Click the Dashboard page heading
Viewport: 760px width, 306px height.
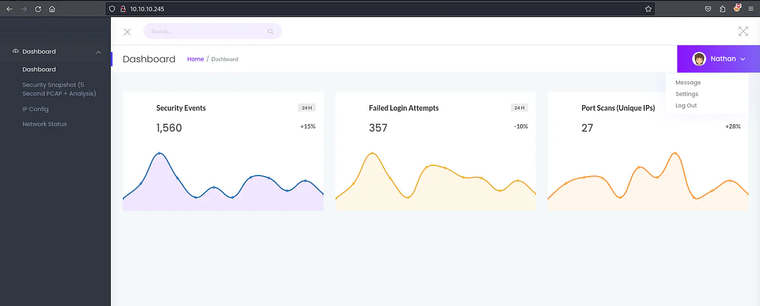tap(149, 59)
